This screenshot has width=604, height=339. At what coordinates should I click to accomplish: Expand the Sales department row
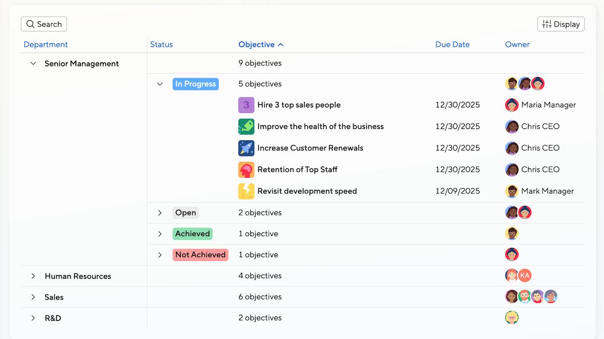pos(33,297)
